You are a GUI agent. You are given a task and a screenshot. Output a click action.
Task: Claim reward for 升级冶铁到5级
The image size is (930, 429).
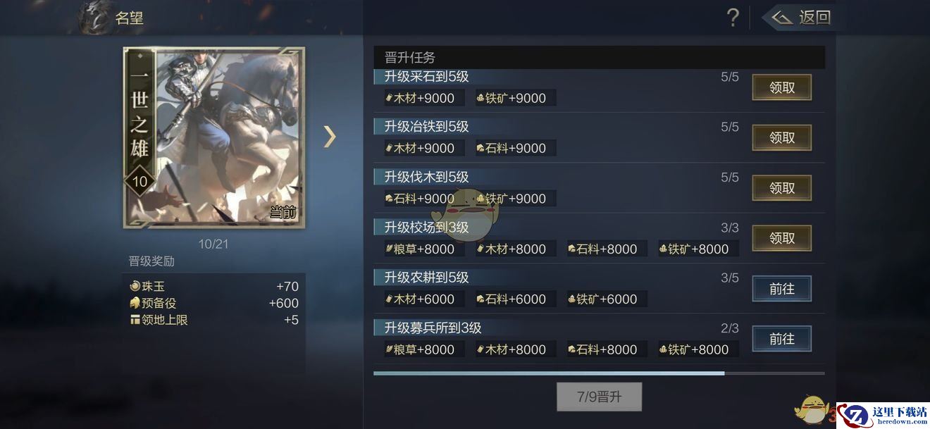782,138
